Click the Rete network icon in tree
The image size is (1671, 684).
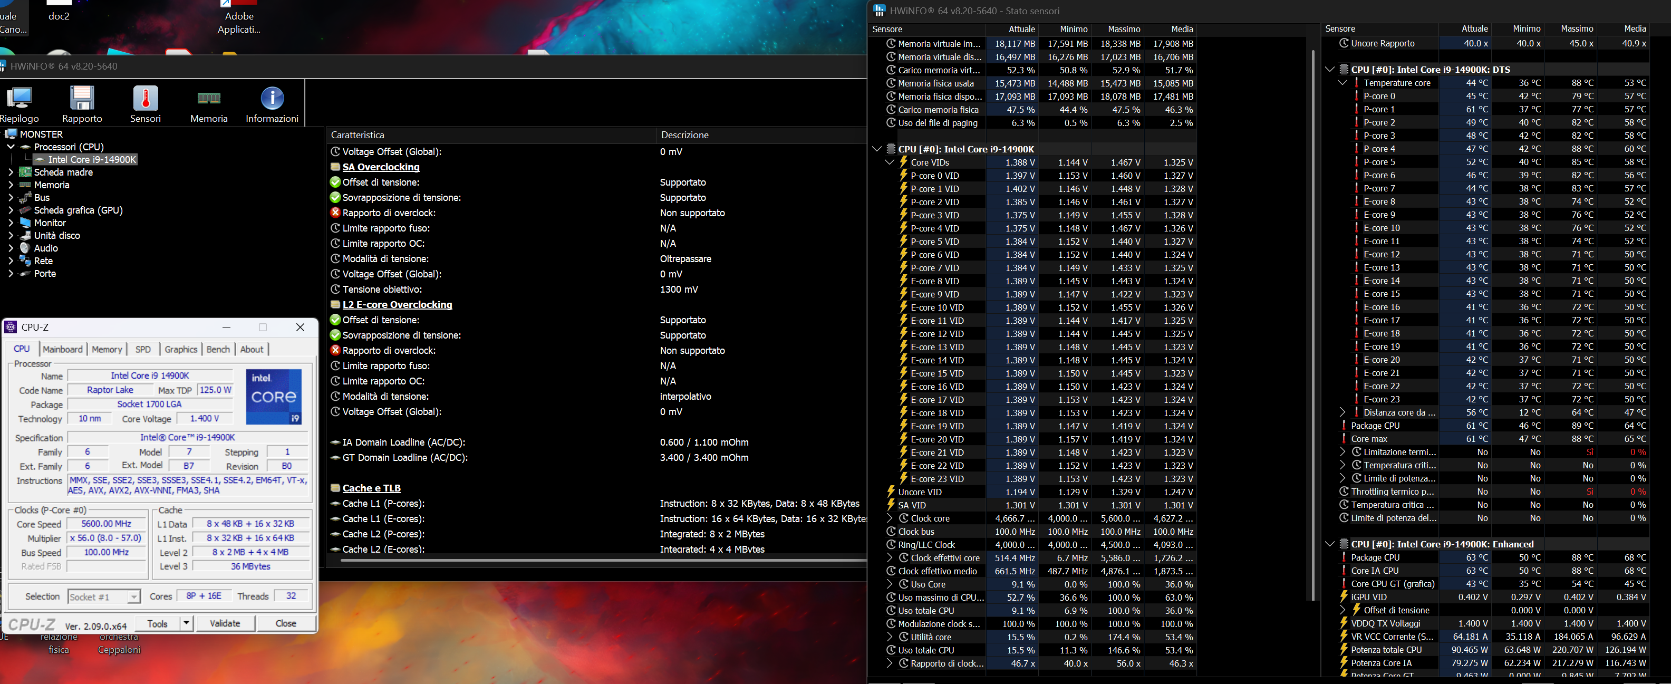point(25,261)
